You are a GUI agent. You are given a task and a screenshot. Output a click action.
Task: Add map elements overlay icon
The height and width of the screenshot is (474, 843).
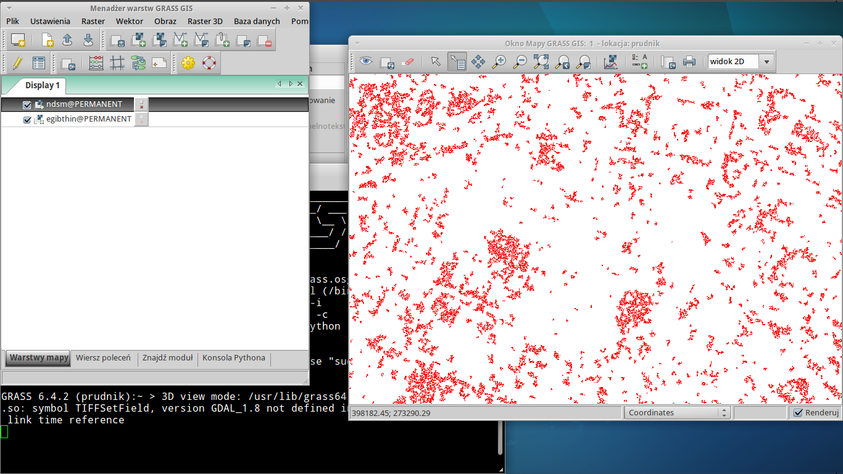tap(640, 61)
